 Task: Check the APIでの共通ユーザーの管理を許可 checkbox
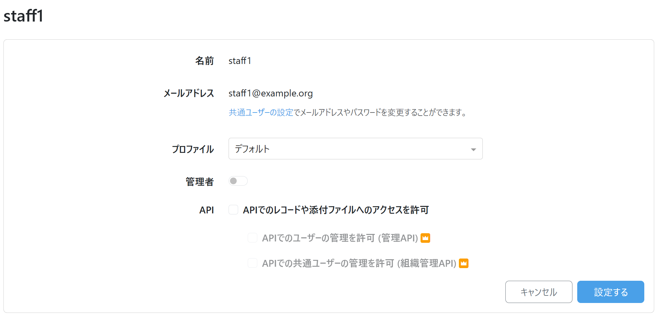(x=253, y=263)
